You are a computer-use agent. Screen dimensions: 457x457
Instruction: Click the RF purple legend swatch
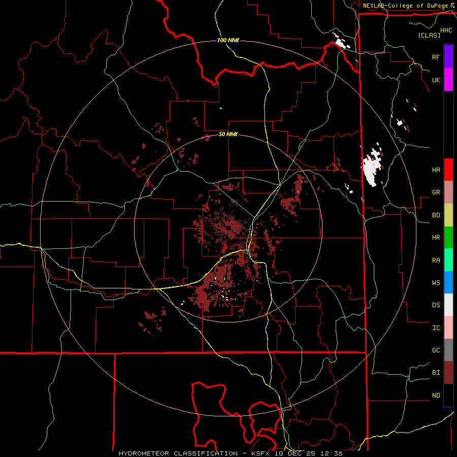(x=448, y=57)
